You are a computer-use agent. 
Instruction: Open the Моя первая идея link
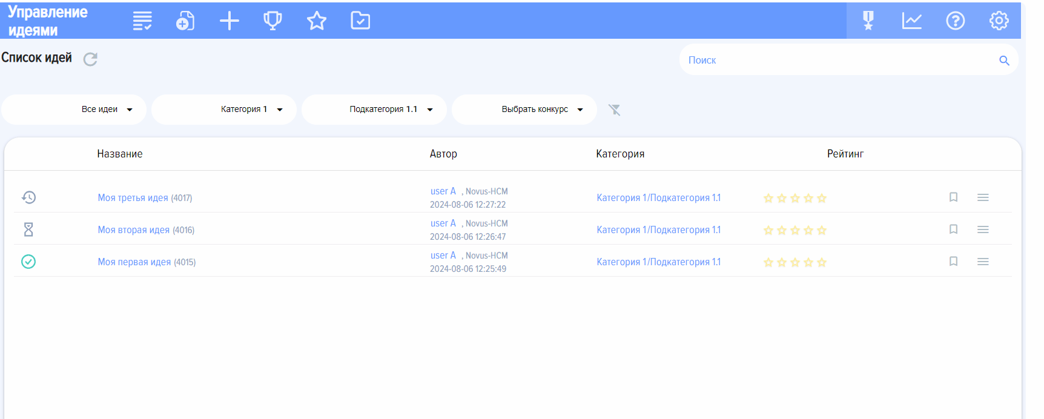tap(134, 262)
